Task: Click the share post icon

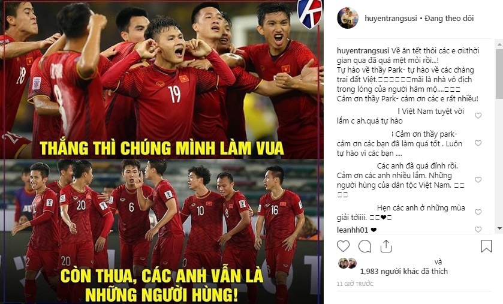Action: pos(386,246)
